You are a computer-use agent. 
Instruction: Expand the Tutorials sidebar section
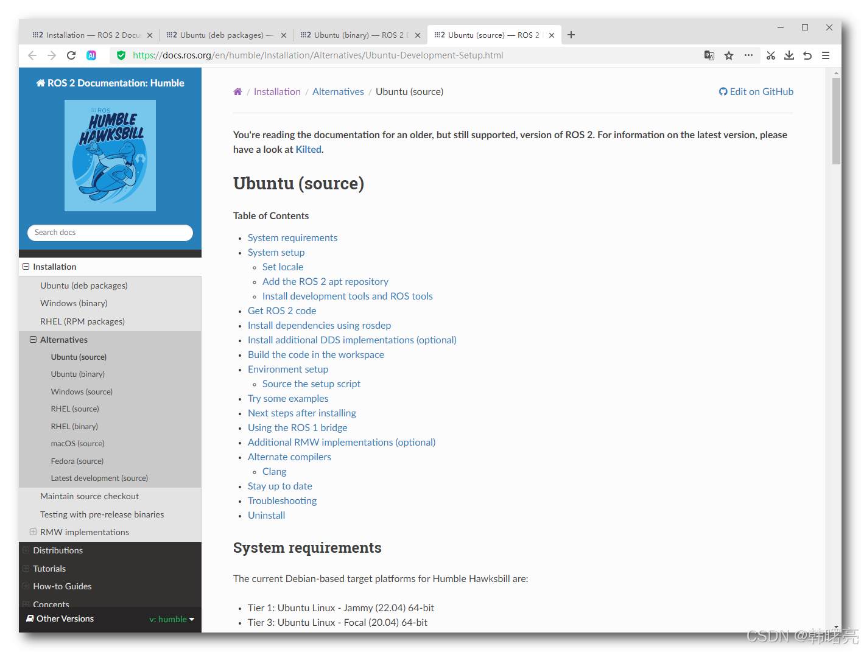(x=26, y=569)
